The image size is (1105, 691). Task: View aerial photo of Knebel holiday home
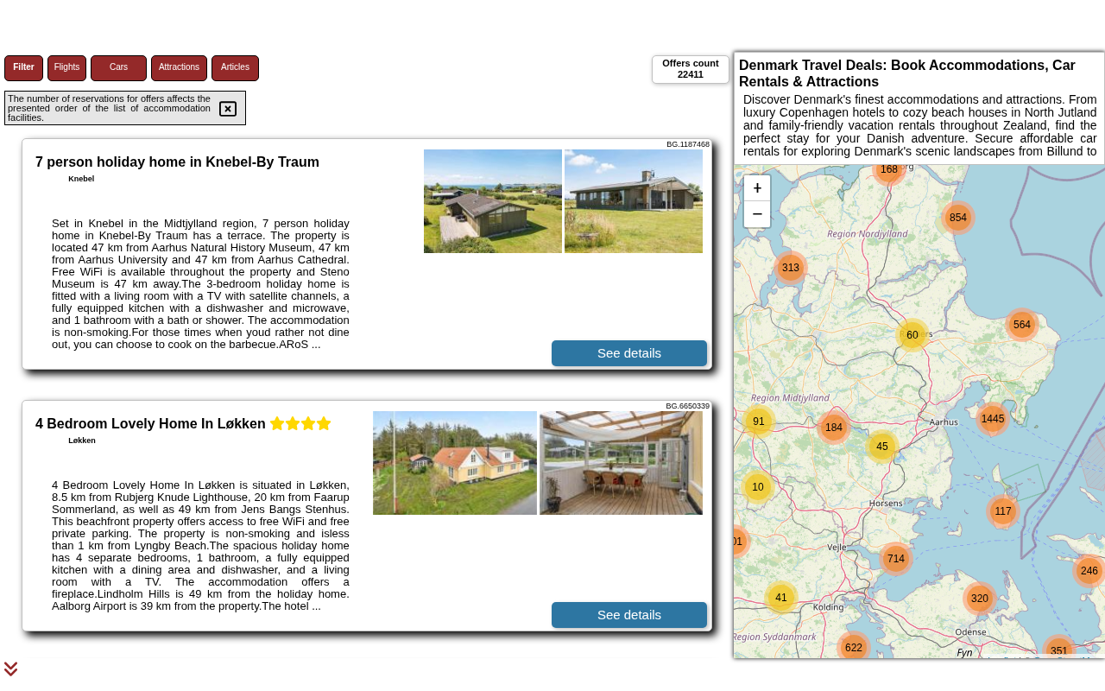(493, 201)
